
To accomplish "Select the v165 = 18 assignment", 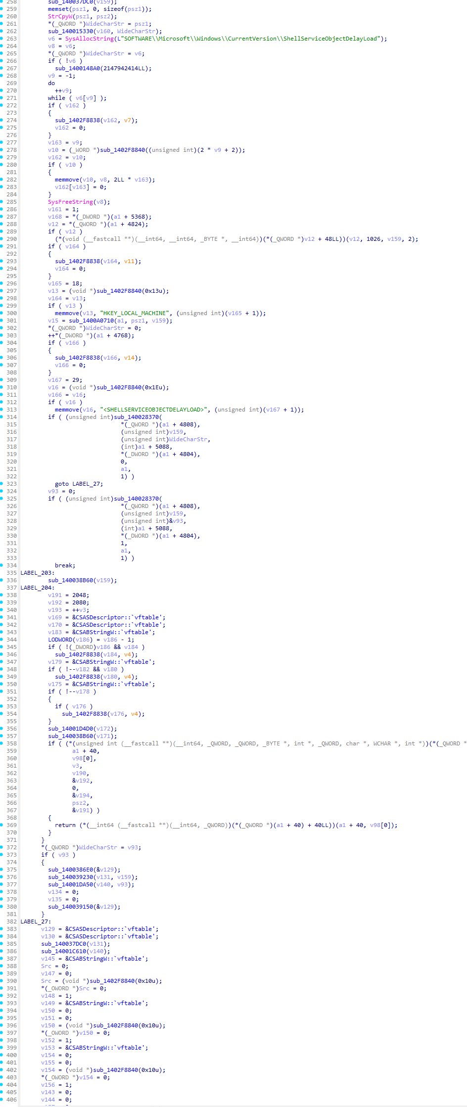I will pos(65,283).
